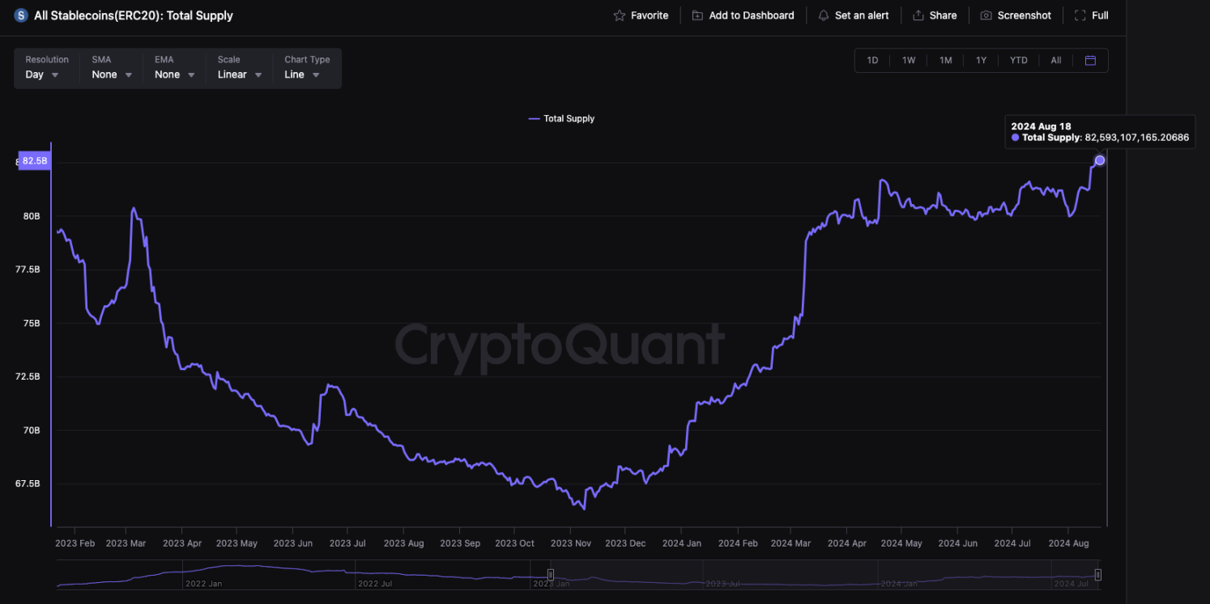Select the YTD time range

[1018, 59]
